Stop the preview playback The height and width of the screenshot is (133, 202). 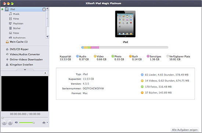point(10,123)
